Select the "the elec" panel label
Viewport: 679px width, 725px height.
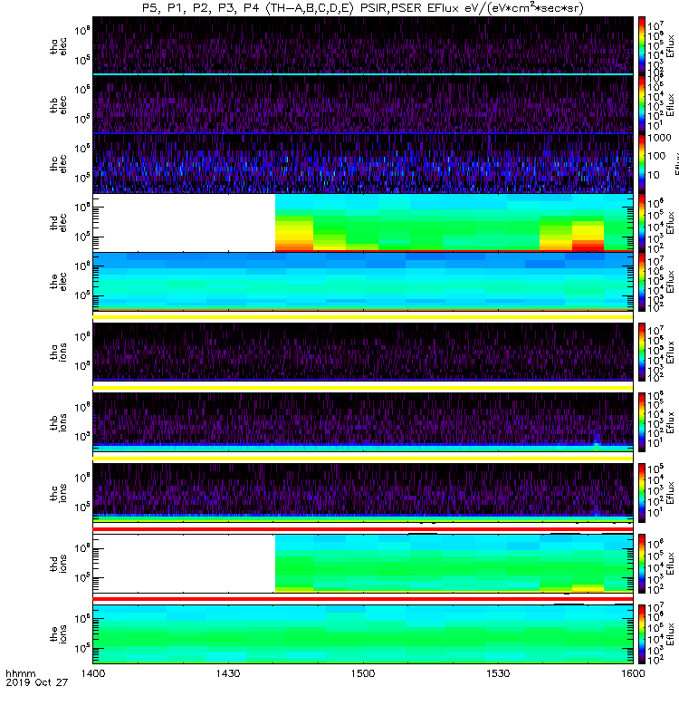[x=59, y=281]
